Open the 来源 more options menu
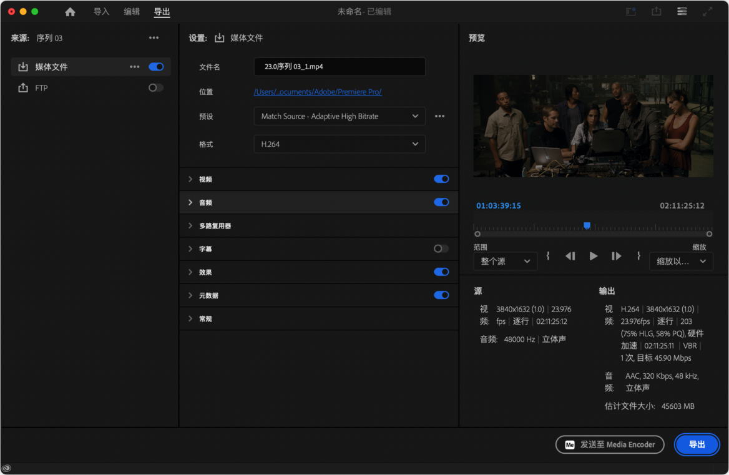Screen dimensions: 729x475 [154, 37]
